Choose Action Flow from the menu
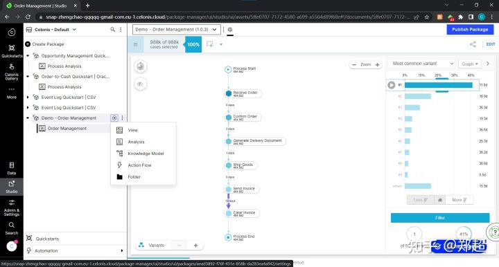The image size is (499, 267). coord(143,165)
